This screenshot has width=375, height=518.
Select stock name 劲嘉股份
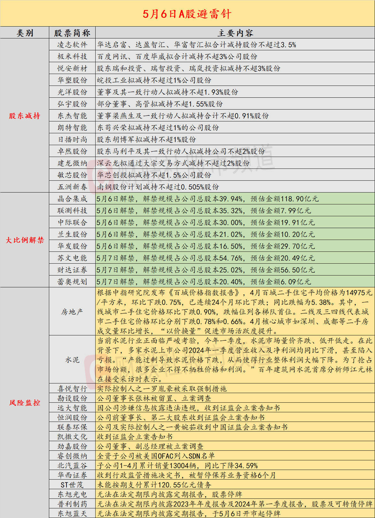point(72,447)
